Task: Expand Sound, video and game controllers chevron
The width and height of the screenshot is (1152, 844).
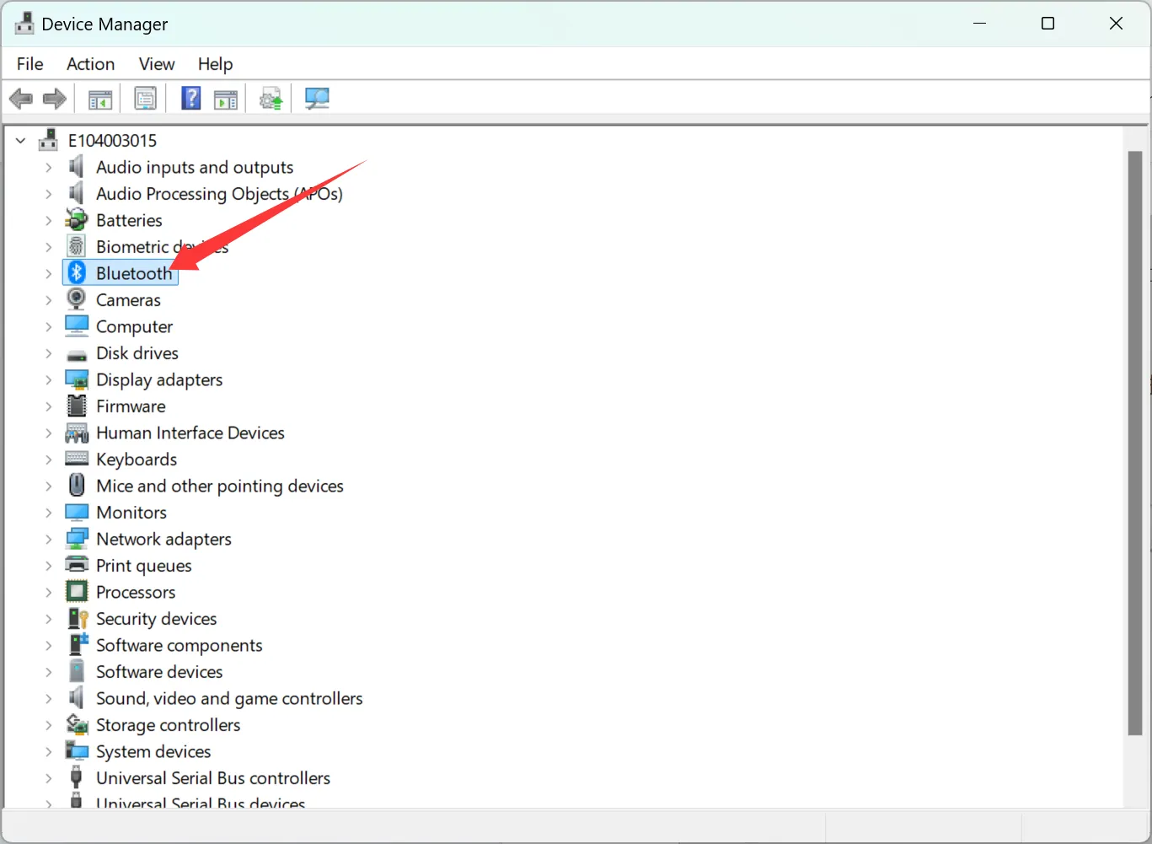Action: tap(48, 698)
